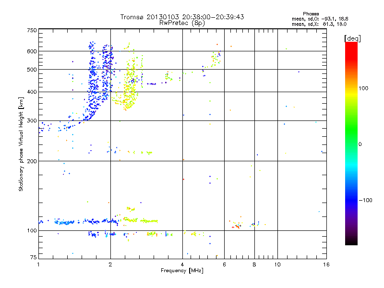Click the y-axis tick label '75'
This screenshot has width=384, height=288.
click(34, 257)
